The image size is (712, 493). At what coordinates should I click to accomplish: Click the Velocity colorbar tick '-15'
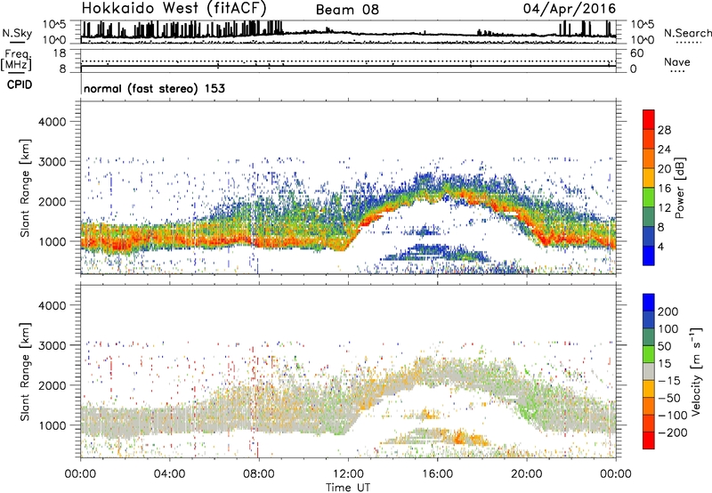point(669,381)
